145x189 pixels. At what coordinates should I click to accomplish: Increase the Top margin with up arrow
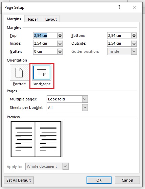(x=60, y=34)
